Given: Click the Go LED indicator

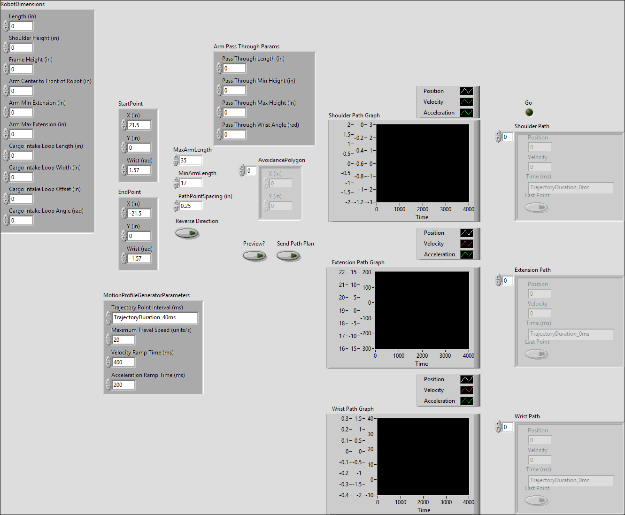Looking at the screenshot, I should (x=529, y=112).
